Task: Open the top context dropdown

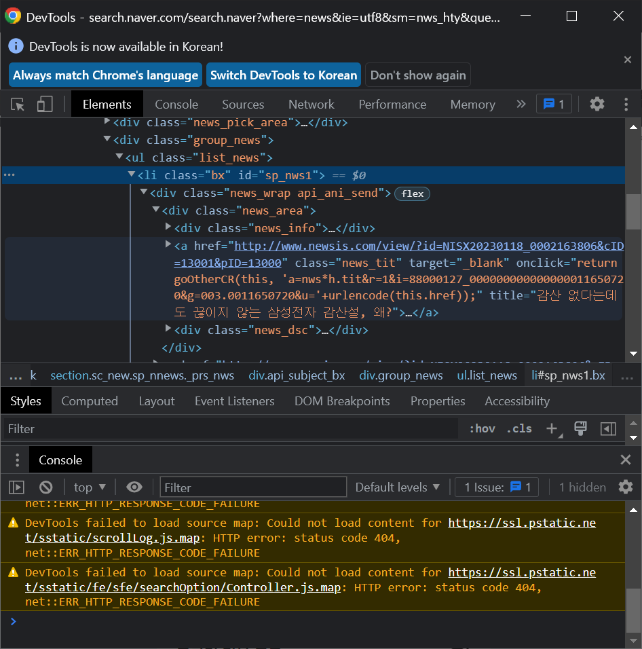Action: 90,487
